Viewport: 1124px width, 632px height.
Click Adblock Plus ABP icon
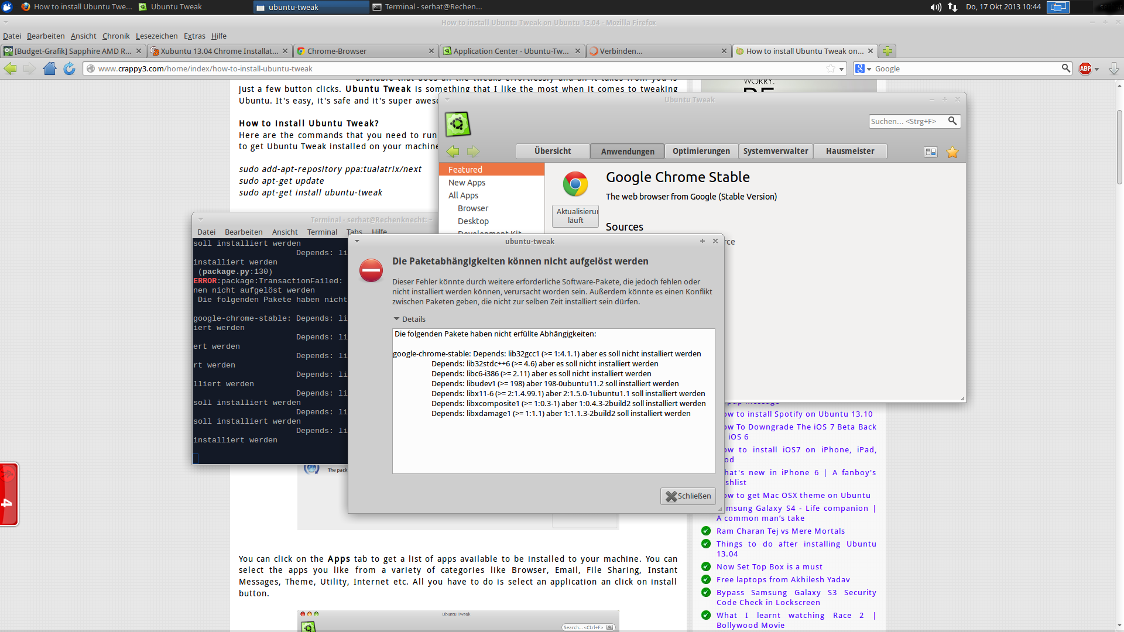pyautogui.click(x=1085, y=68)
